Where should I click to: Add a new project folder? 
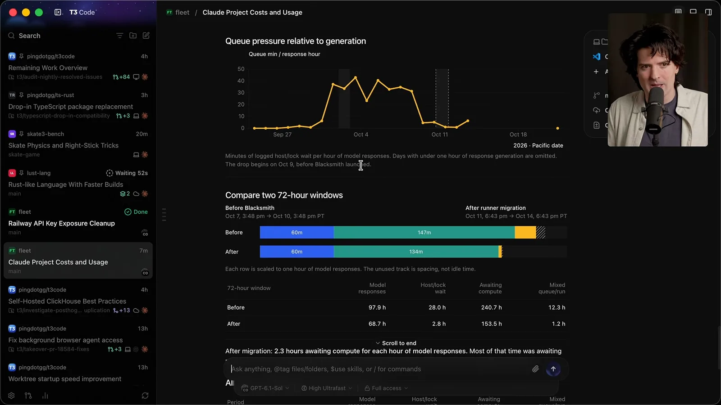click(x=133, y=36)
